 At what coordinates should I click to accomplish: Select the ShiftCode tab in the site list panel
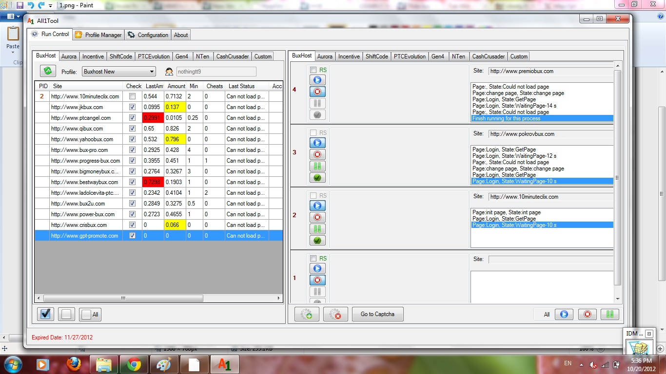click(x=121, y=56)
